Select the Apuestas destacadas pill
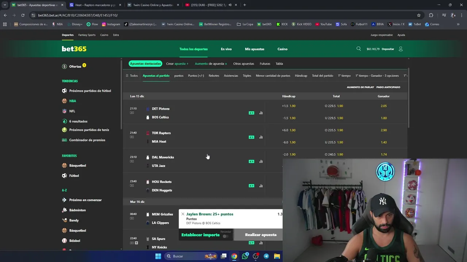 coord(145,64)
